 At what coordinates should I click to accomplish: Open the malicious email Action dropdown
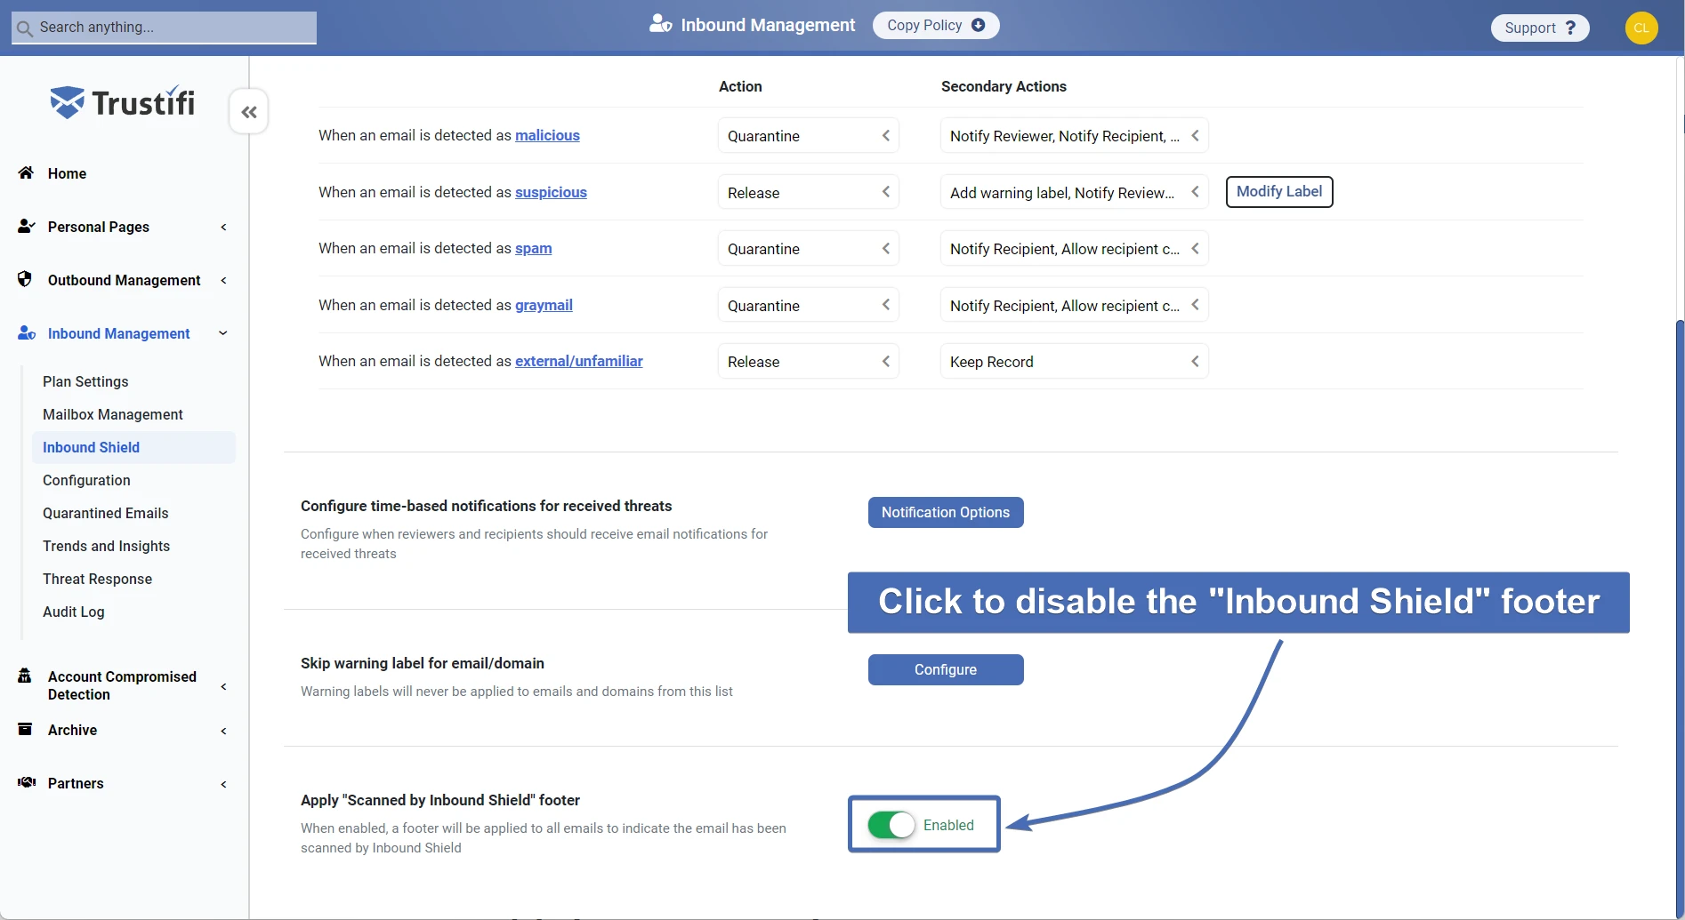pyautogui.click(x=808, y=136)
